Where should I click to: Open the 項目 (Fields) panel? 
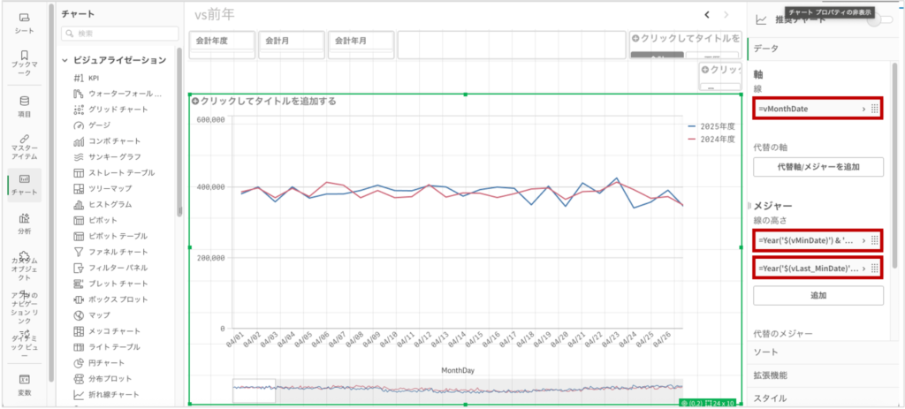coord(24,105)
